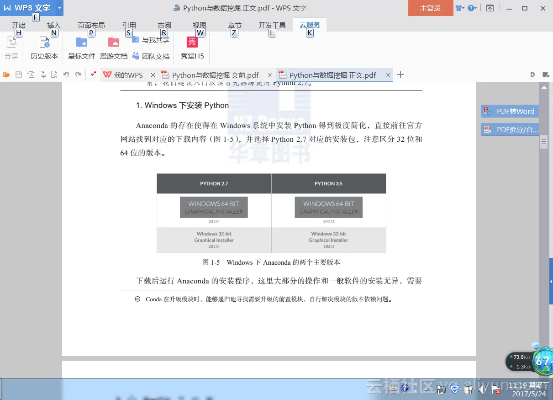Open the help dropdown in title bar
Viewport: 553px width, 400px height.
click(x=472, y=8)
